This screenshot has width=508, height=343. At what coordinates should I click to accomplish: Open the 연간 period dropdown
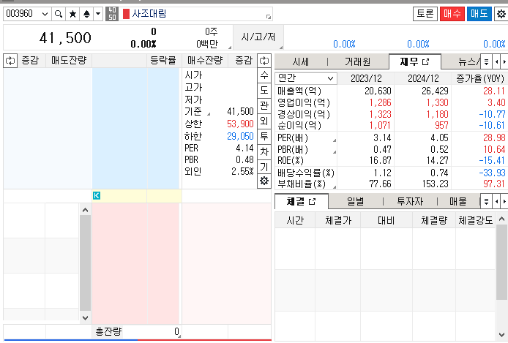(306, 78)
